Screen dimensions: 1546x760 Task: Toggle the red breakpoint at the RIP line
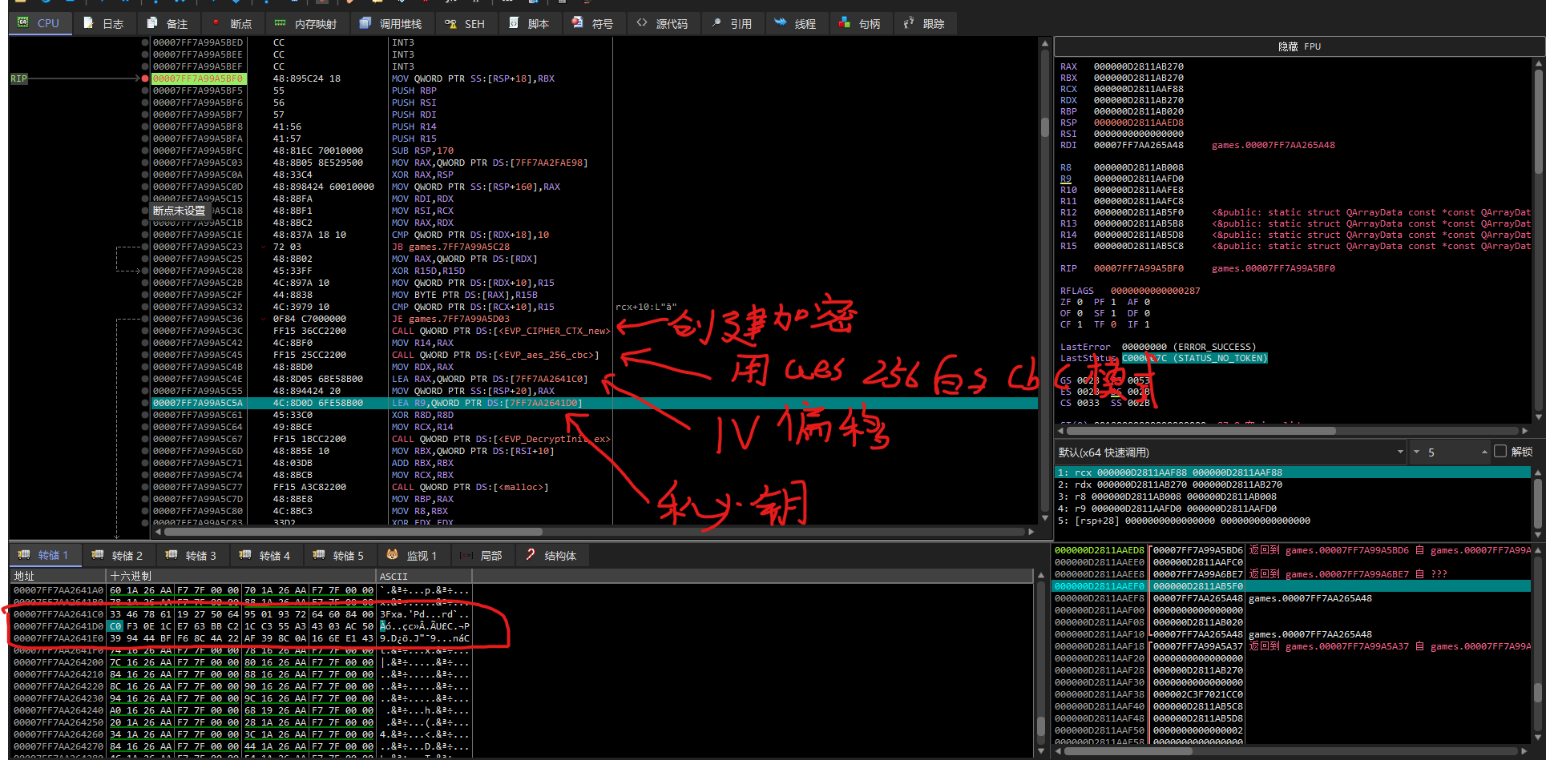tap(145, 78)
